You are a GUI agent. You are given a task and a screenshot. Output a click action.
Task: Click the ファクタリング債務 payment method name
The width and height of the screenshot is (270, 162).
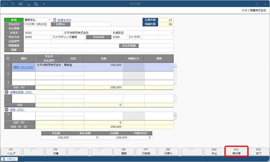click(68, 37)
